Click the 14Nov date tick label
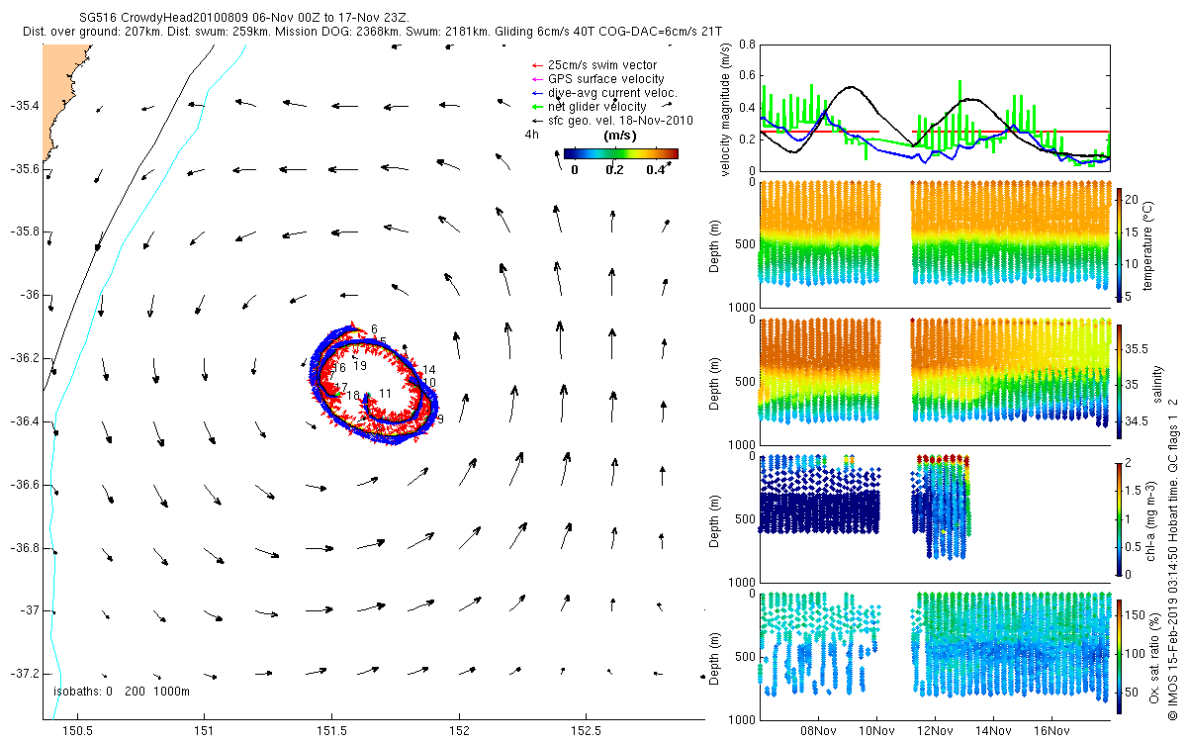 (x=992, y=731)
